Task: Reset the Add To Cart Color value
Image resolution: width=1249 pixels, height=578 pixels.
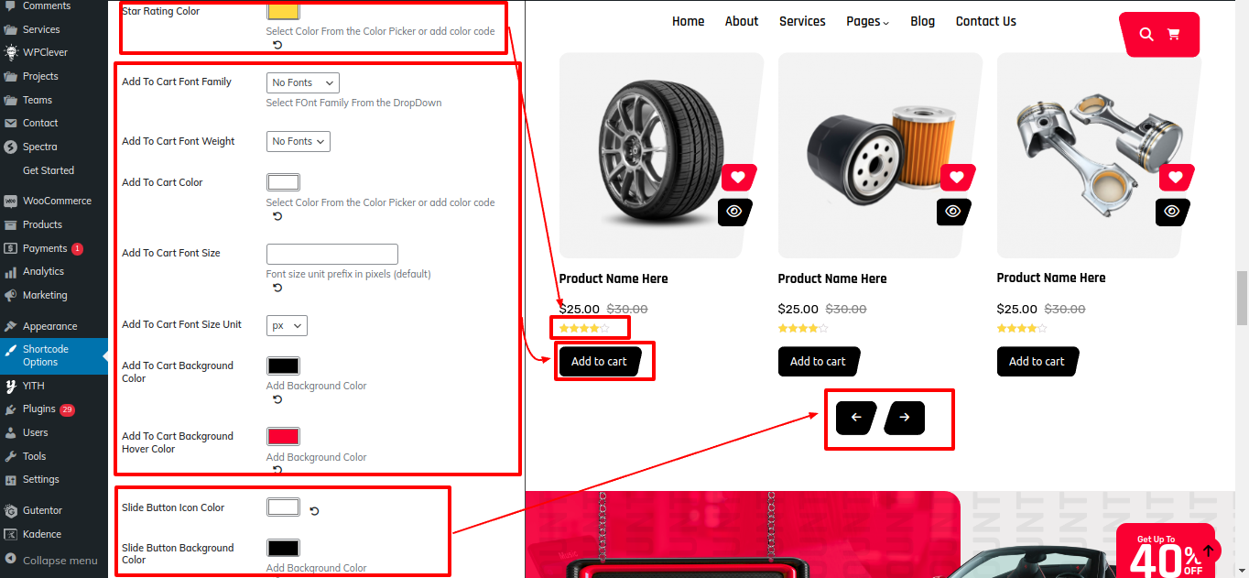Action: point(277,217)
